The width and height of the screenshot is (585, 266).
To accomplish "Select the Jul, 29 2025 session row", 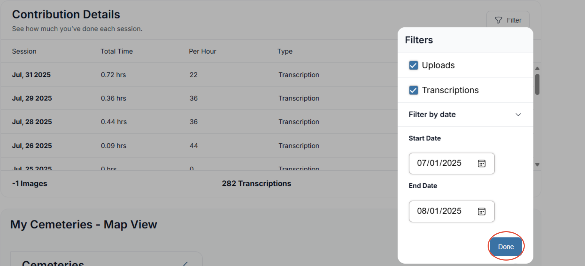I will (x=199, y=98).
